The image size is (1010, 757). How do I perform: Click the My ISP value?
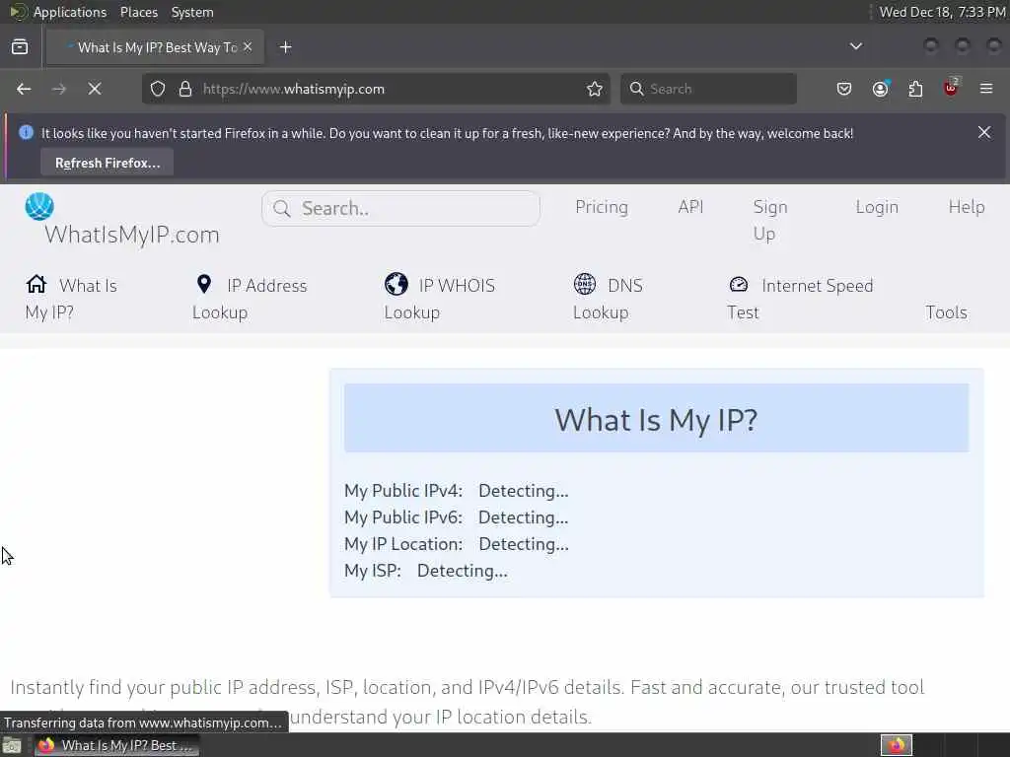coord(463,571)
